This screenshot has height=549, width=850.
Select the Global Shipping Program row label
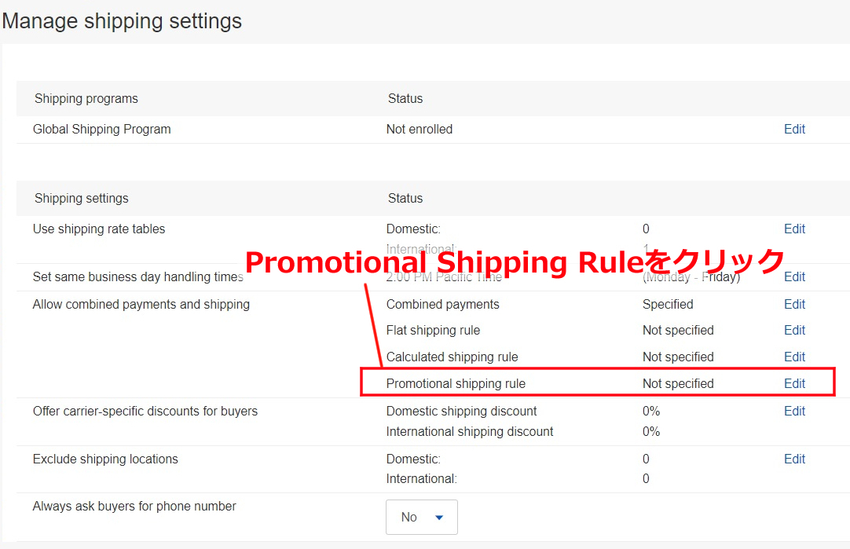tap(101, 129)
